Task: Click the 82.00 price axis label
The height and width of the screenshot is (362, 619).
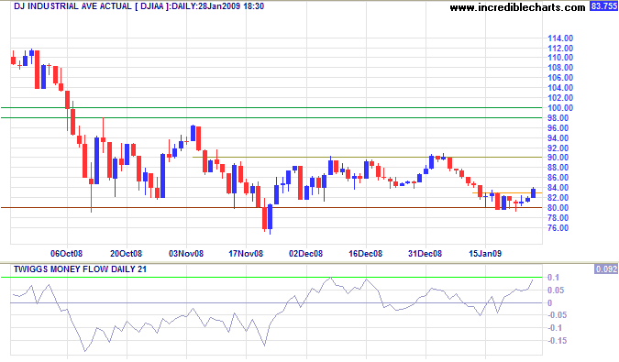Action: tap(558, 198)
